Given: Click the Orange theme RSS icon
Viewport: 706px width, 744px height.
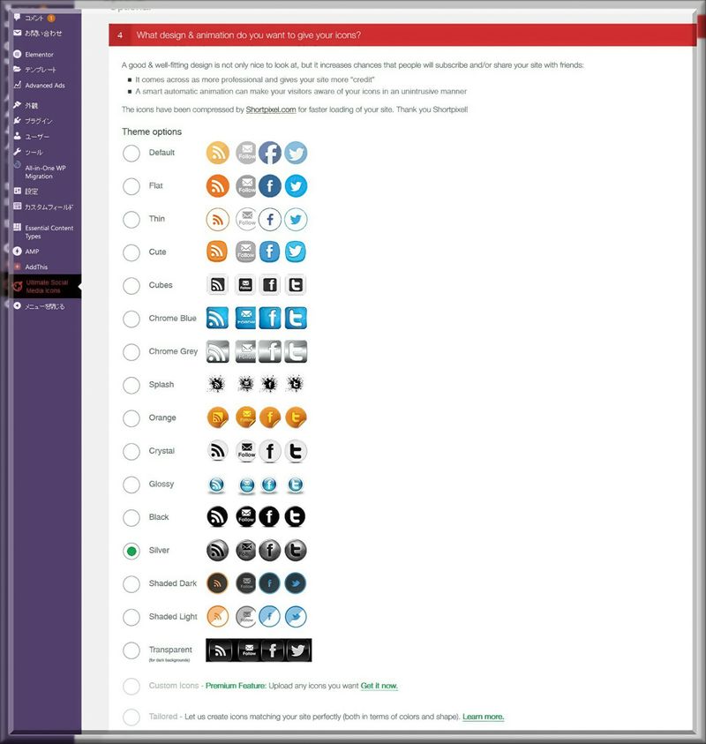Looking at the screenshot, I should pyautogui.click(x=218, y=418).
